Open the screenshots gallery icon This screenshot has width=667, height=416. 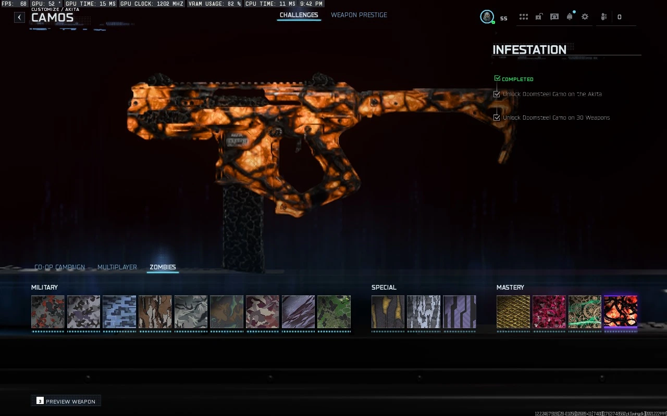(x=554, y=17)
